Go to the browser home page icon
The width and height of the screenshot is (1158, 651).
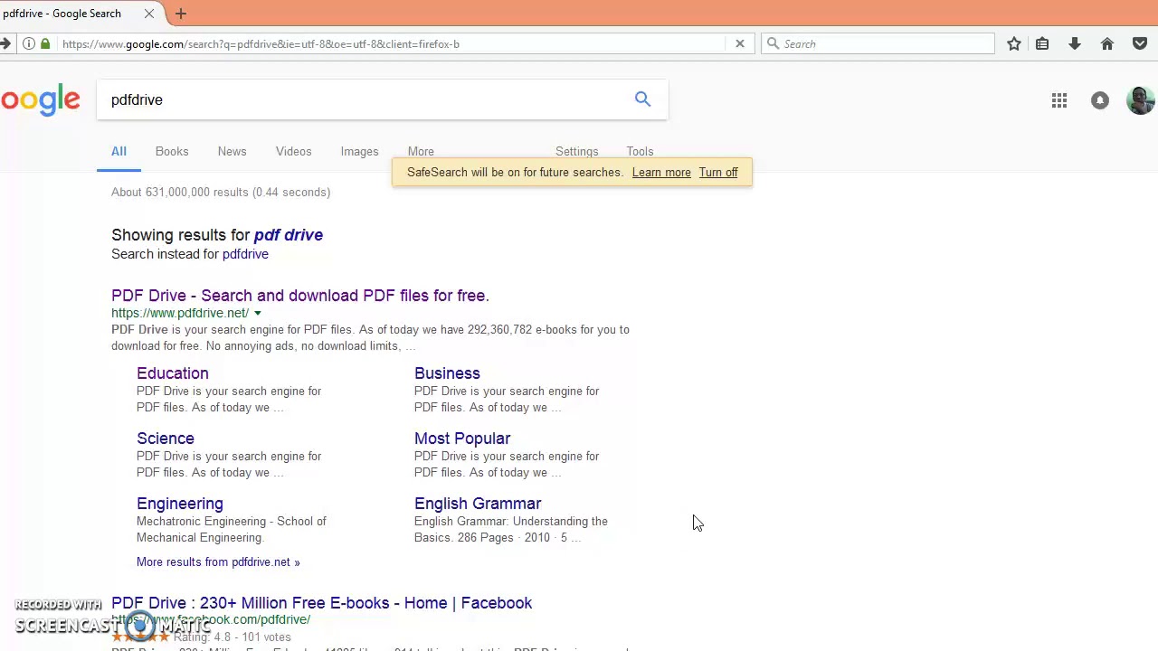(1107, 43)
